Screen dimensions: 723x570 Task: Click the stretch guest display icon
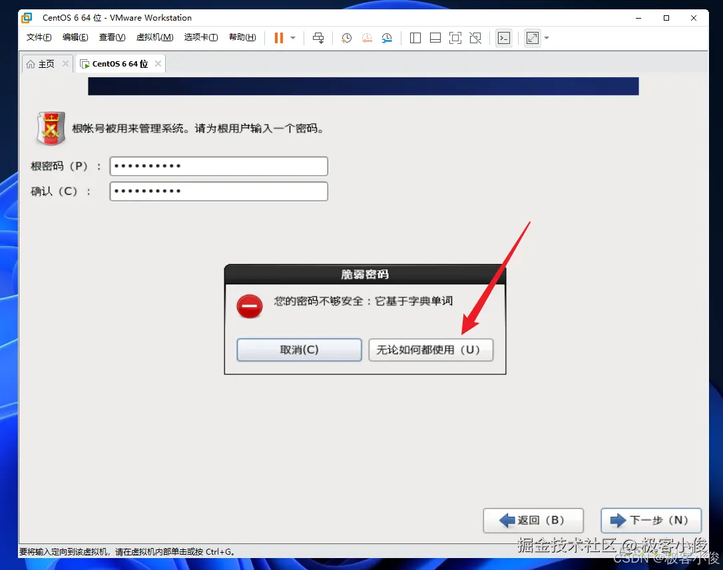coord(533,38)
